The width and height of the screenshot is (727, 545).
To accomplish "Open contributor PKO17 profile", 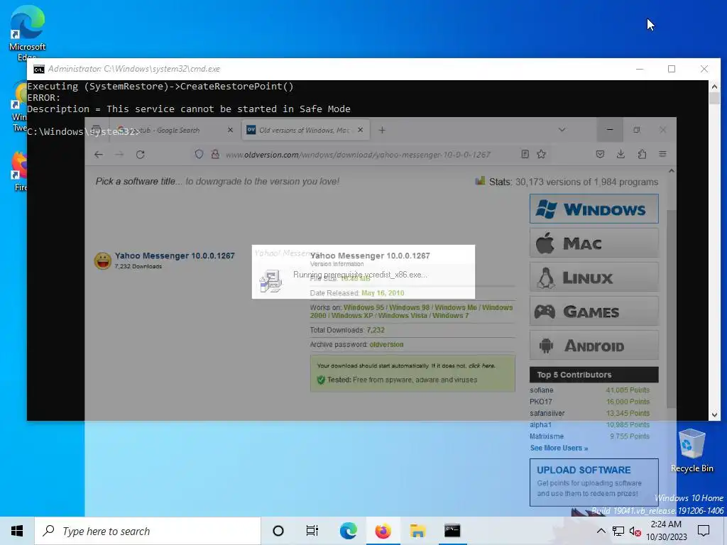I will 540,402.
